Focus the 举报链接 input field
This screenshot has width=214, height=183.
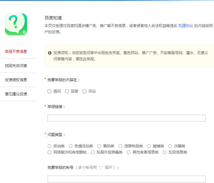(x=126, y=118)
